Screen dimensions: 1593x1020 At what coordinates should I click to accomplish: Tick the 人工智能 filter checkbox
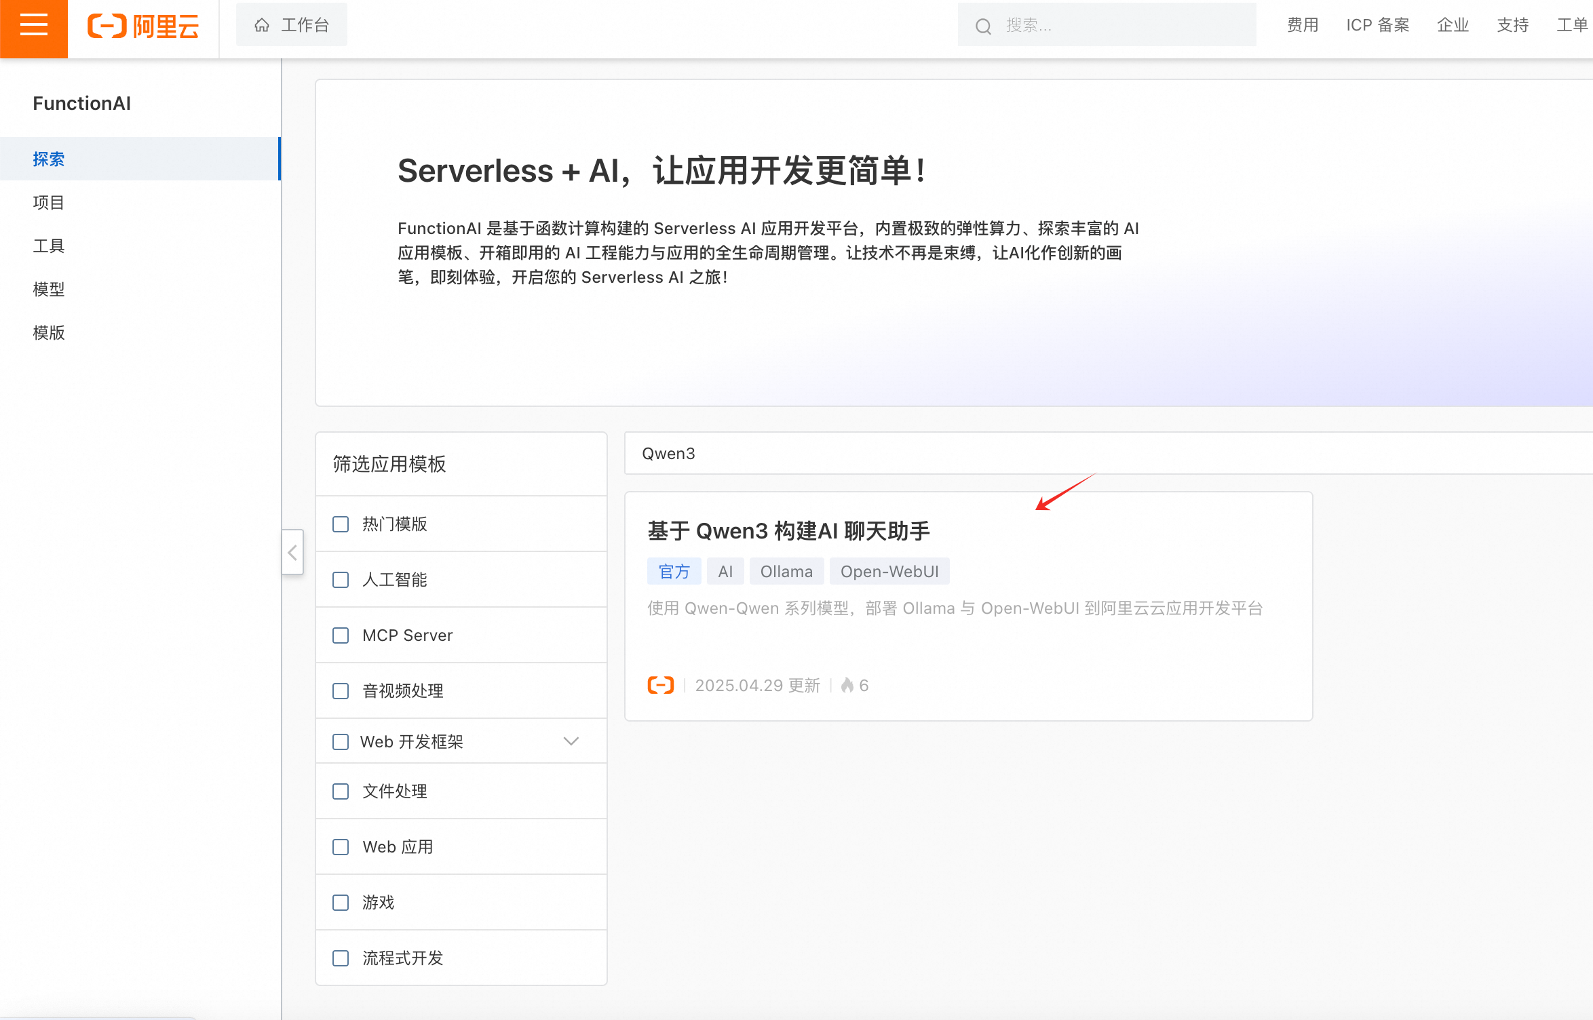(341, 580)
